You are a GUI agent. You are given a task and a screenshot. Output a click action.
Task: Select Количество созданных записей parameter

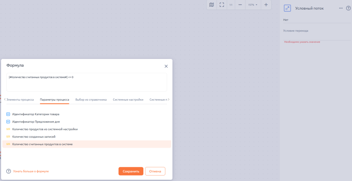point(34,137)
